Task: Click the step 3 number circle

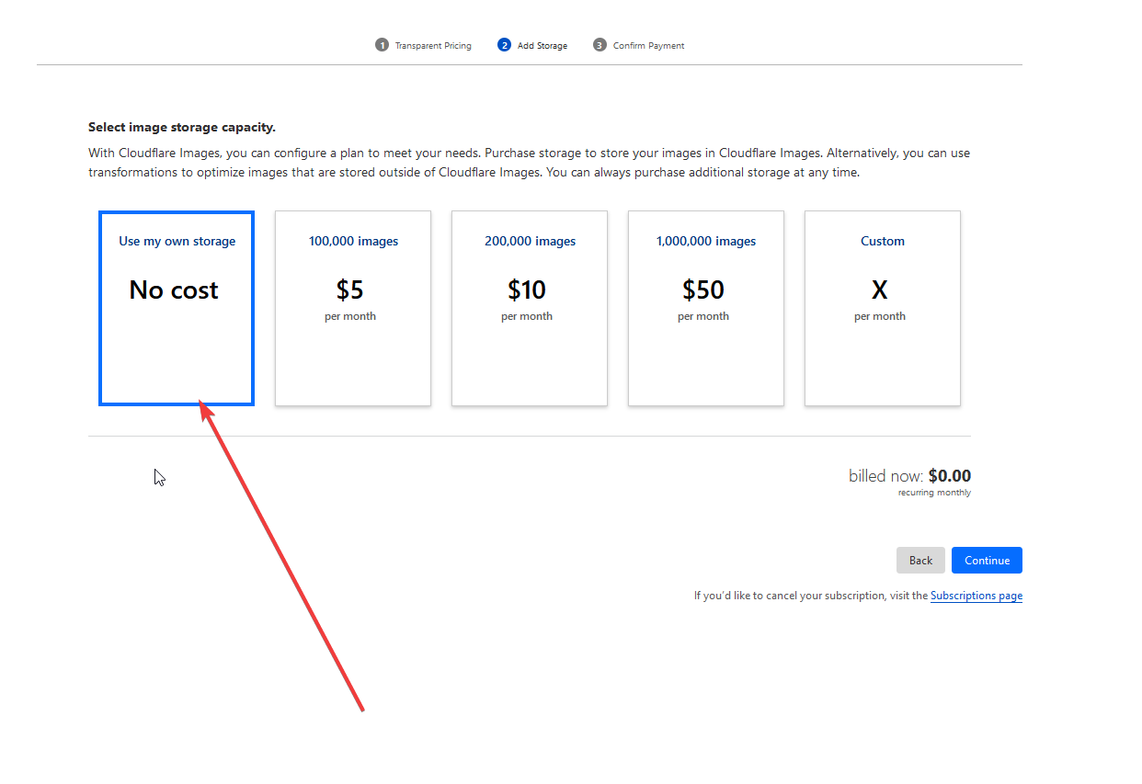Action: tap(600, 45)
